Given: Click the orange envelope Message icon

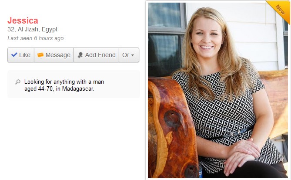Looking at the screenshot, I should coord(40,55).
